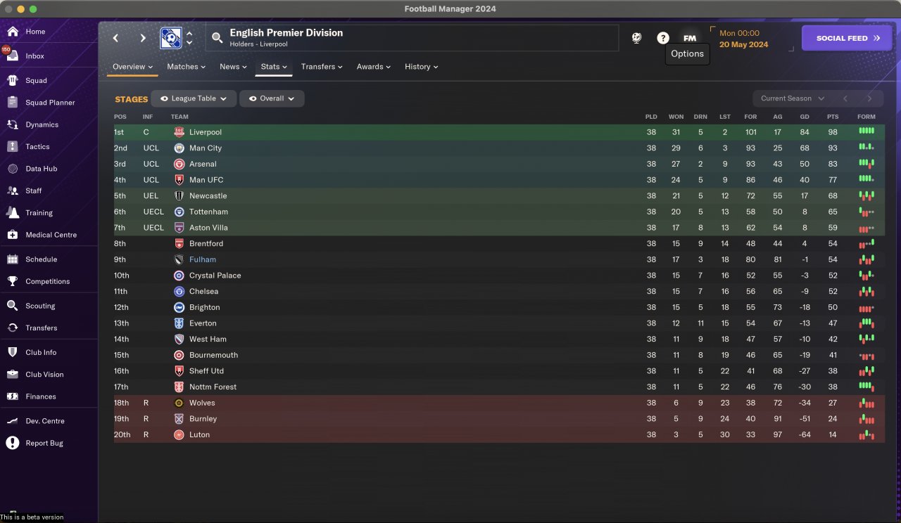Viewport: 901px width, 523px height.
Task: Click the Fulham team link
Action: [203, 259]
